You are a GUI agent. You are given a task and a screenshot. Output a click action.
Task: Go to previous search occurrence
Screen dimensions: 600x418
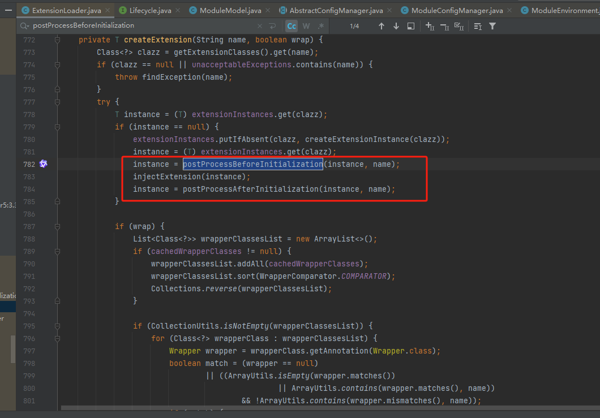pyautogui.click(x=381, y=26)
